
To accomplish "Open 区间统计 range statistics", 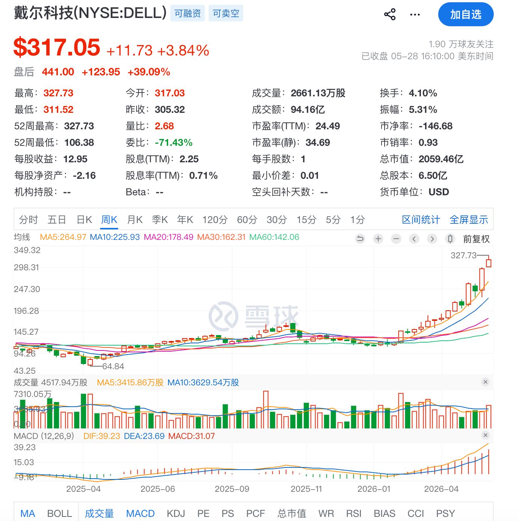I will click(x=421, y=220).
